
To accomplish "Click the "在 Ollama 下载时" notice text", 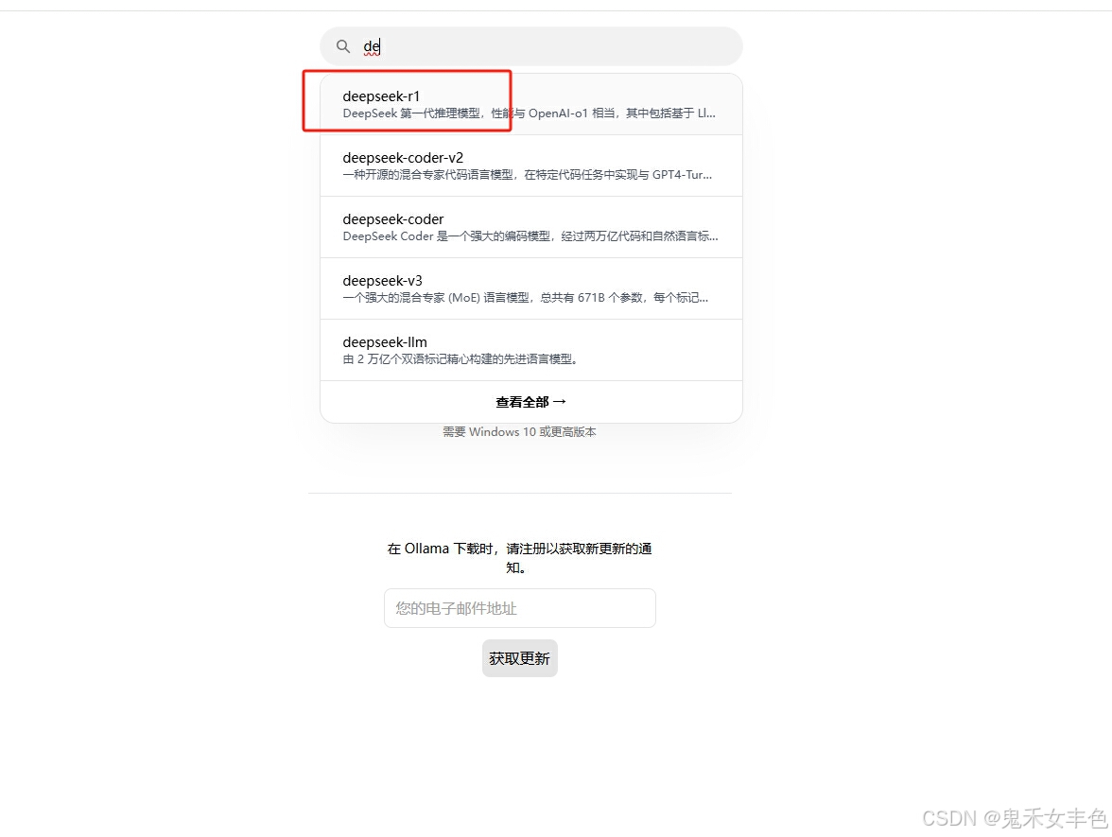I will (520, 558).
